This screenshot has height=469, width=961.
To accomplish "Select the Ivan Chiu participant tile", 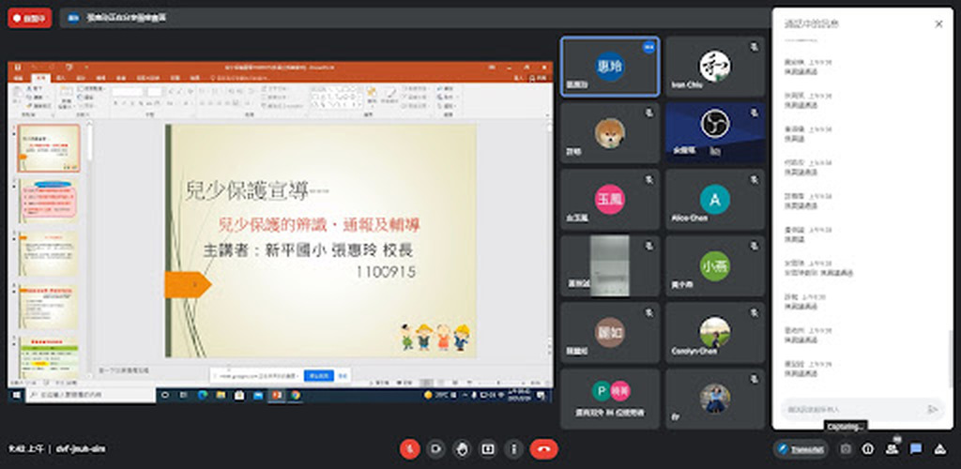I will pyautogui.click(x=714, y=67).
